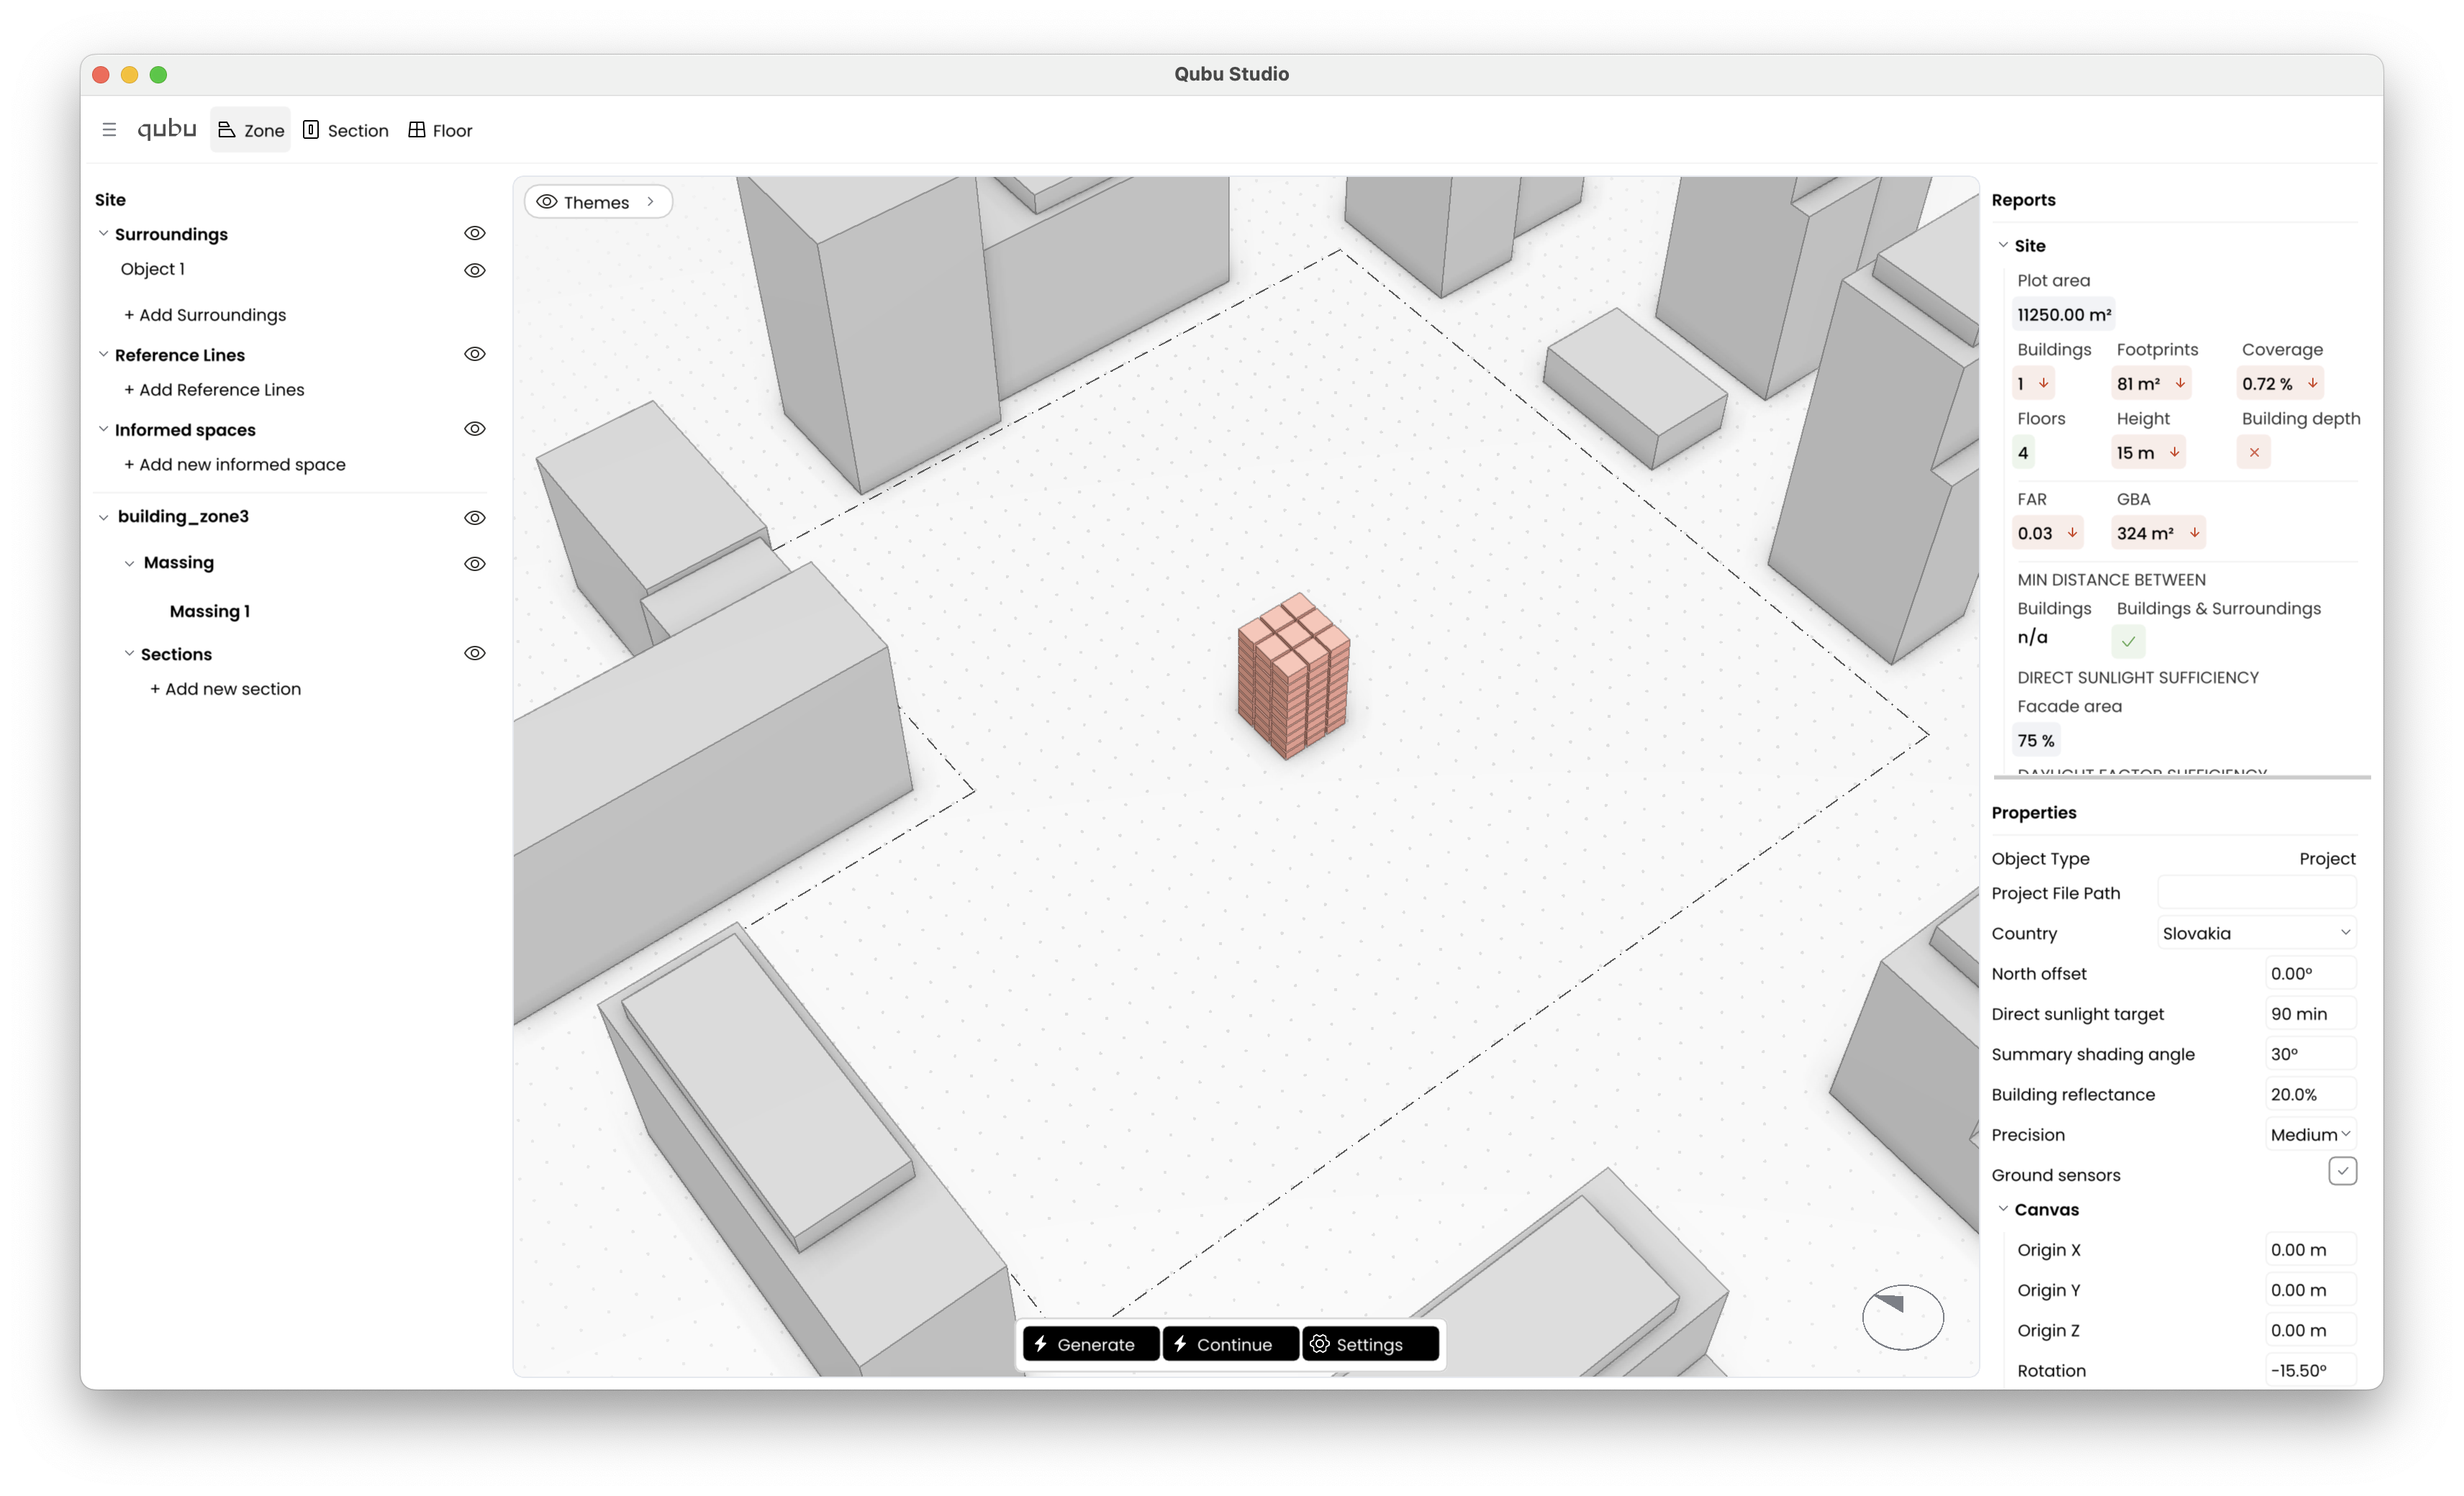Collapse the Canvas properties section
Image resolution: width=2464 pixels, height=1496 pixels.
2003,1209
